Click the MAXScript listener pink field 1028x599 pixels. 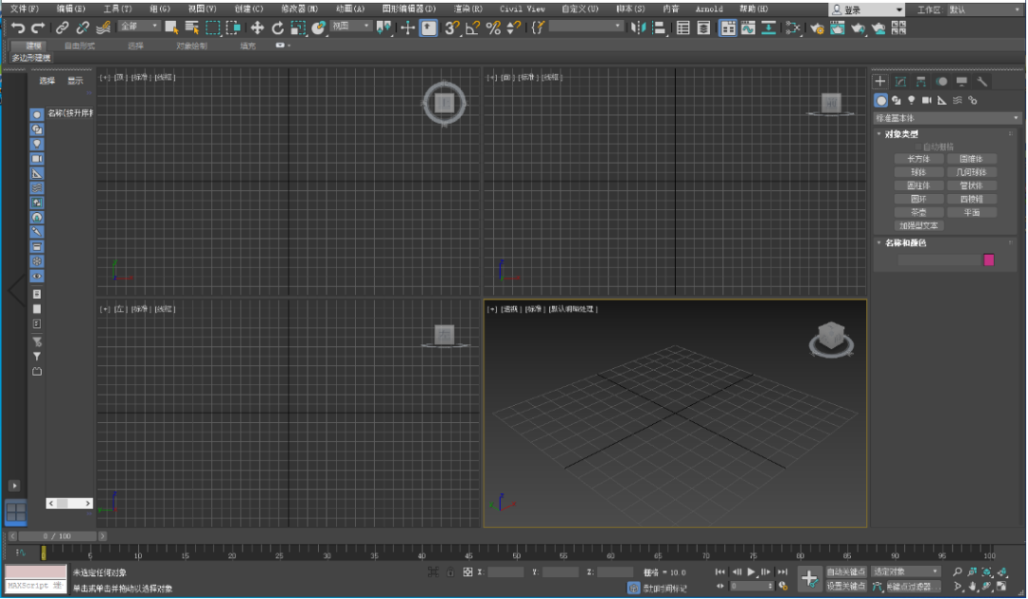click(x=35, y=571)
